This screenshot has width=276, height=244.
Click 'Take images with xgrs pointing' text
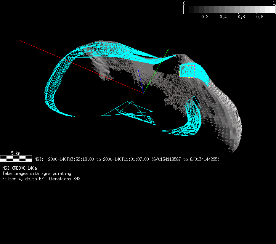(37, 173)
